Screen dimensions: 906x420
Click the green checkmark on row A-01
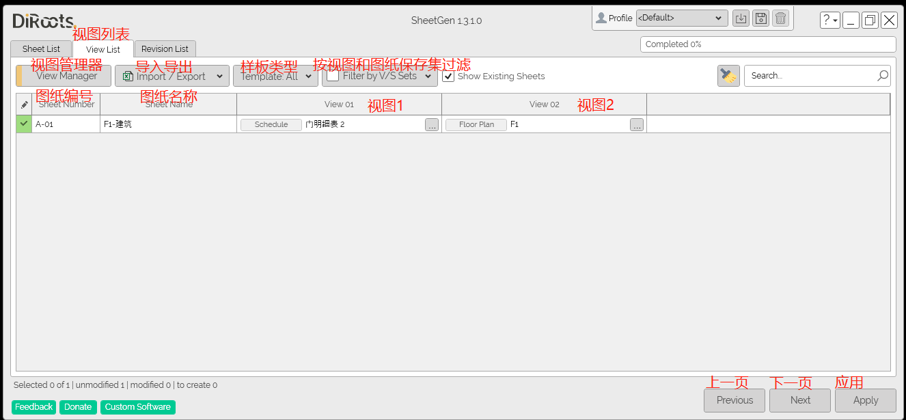click(x=24, y=124)
